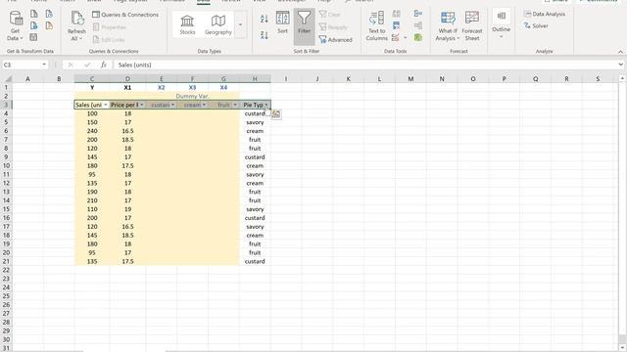Click From Table/Range icon in Get & Transform
Image resolution: width=627 pixels, height=352 pixels.
(33, 37)
